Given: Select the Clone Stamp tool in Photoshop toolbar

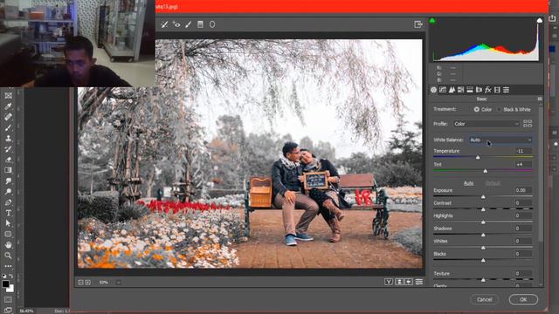Looking at the screenshot, I should tap(8, 138).
